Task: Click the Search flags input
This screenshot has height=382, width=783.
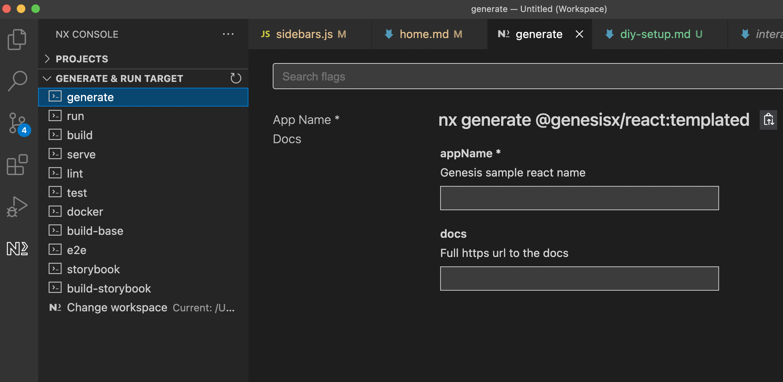Action: tap(528, 76)
